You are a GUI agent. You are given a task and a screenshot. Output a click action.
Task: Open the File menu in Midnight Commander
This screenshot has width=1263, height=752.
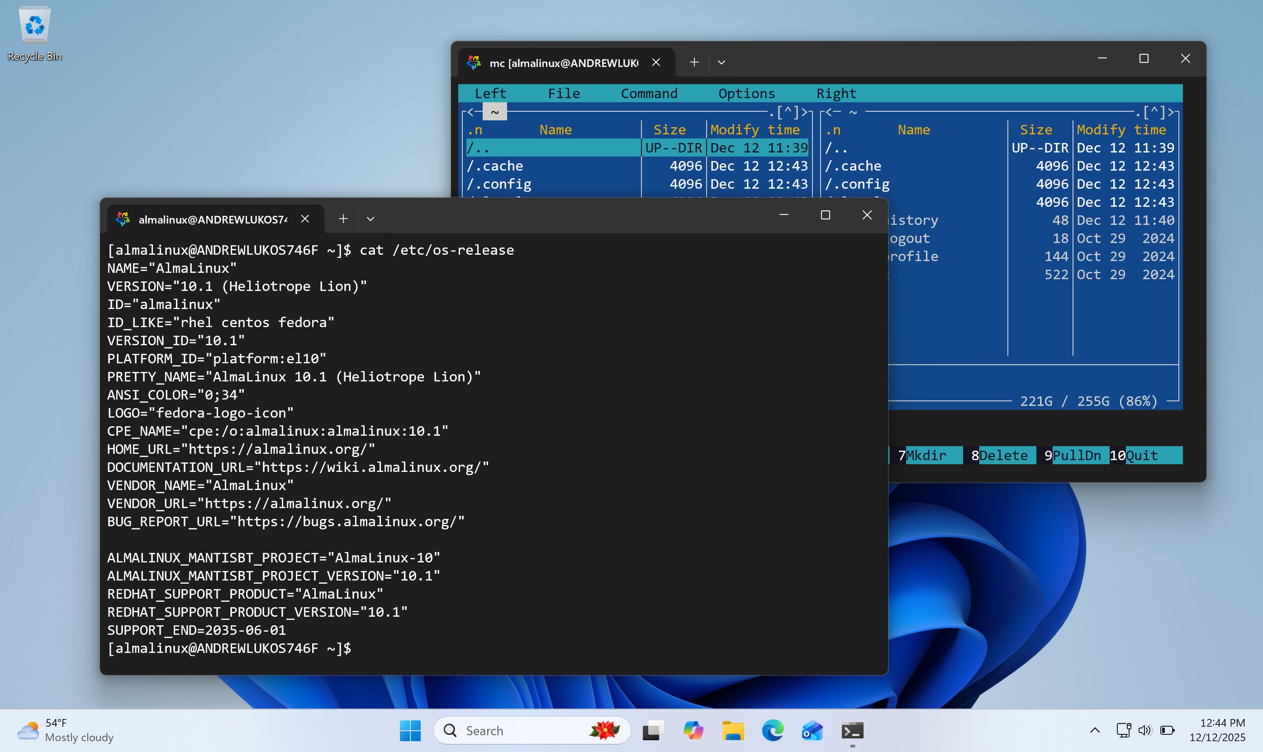[564, 93]
